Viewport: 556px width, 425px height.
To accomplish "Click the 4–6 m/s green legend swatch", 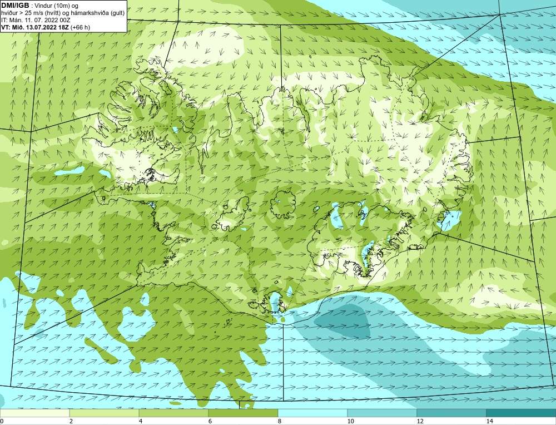I will (x=173, y=413).
